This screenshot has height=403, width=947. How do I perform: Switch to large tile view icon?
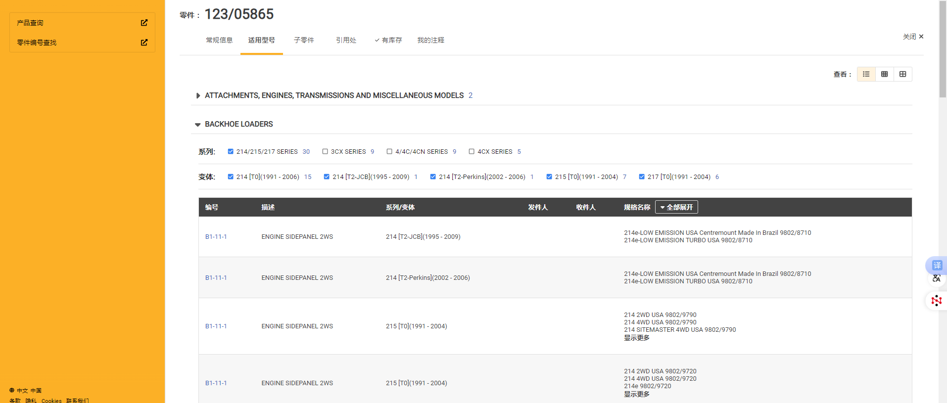pos(902,74)
